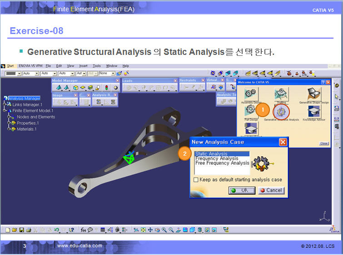
Task: Click the Part Design workbench icon
Action: click(x=249, y=111)
